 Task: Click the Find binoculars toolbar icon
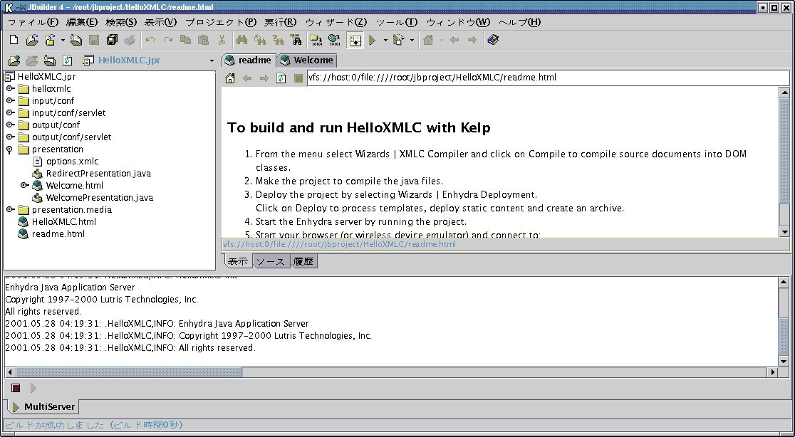click(x=241, y=40)
